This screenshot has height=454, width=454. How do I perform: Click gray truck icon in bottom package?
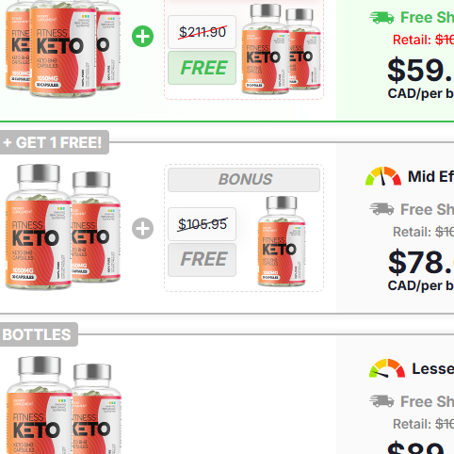click(381, 401)
